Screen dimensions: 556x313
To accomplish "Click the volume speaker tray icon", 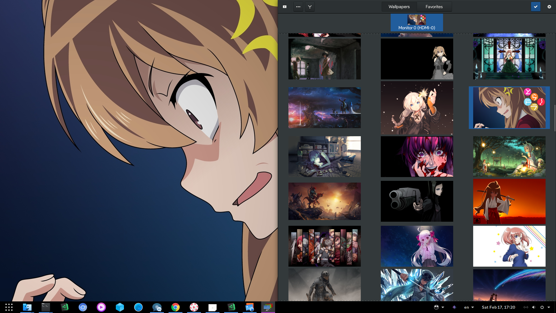I will click(534, 307).
